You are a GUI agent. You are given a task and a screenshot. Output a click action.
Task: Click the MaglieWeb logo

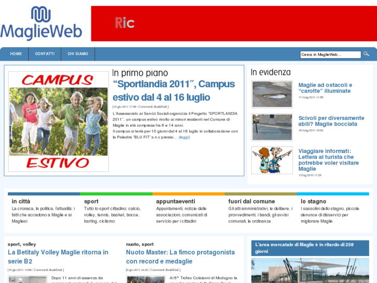(x=41, y=23)
